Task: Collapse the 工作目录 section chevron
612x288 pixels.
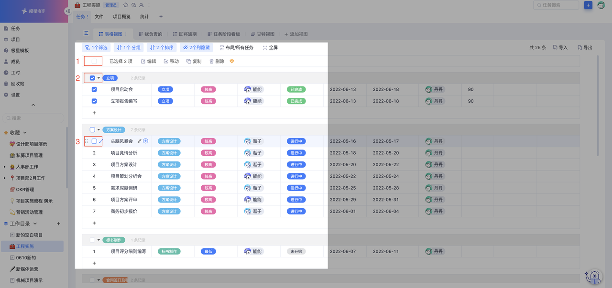Action: (35, 224)
